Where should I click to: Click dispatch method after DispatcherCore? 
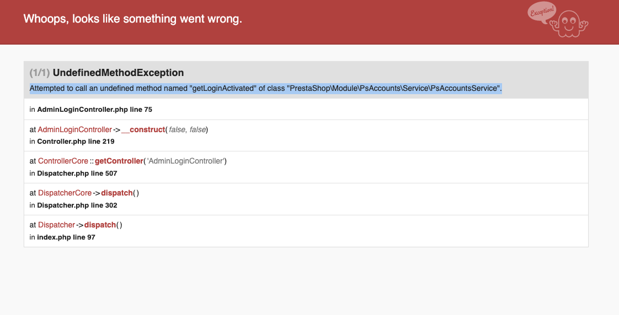[117, 193]
